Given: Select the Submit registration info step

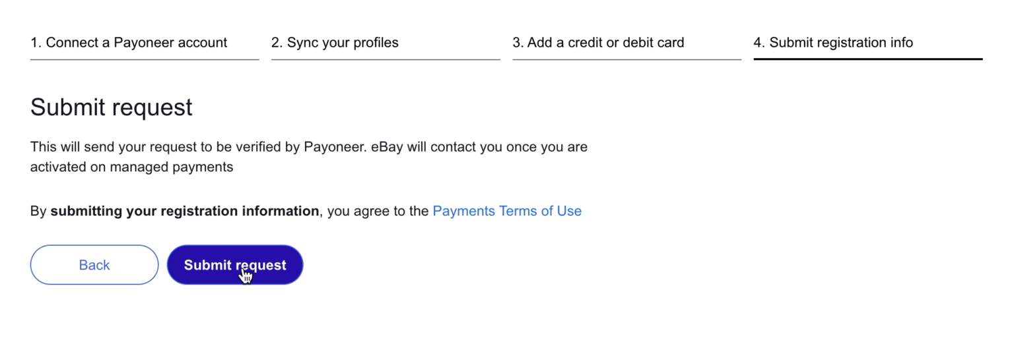Looking at the screenshot, I should pyautogui.click(x=833, y=43).
